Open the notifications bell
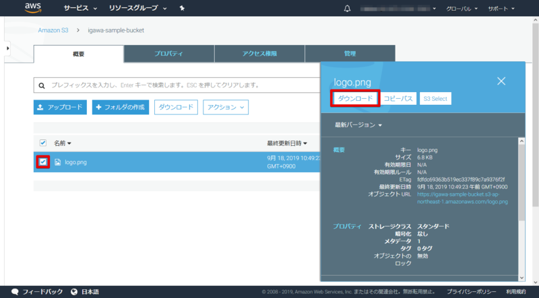This screenshot has width=539, height=298. pos(347,9)
